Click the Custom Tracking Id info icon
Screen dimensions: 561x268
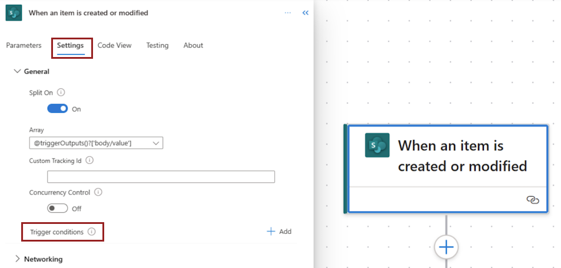point(90,160)
